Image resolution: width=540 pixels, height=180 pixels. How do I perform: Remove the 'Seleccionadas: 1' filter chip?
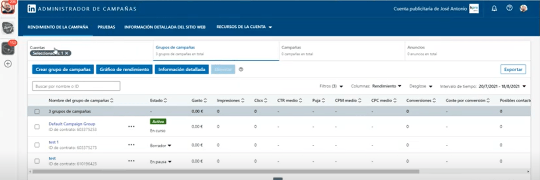tap(66, 53)
